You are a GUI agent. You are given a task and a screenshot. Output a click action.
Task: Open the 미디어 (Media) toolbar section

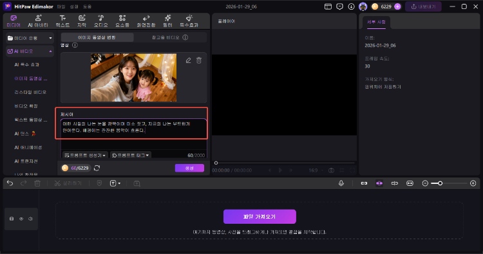point(14,21)
